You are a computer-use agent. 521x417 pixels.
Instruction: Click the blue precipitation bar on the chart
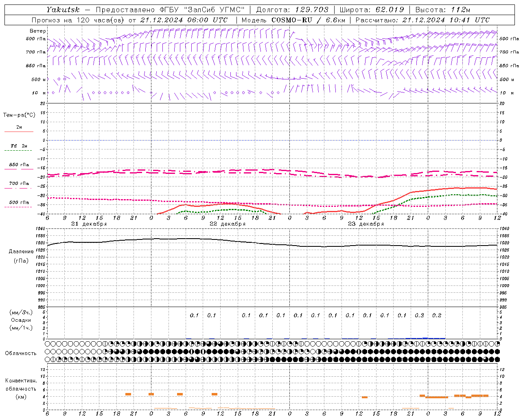pyautogui.click(x=425, y=338)
